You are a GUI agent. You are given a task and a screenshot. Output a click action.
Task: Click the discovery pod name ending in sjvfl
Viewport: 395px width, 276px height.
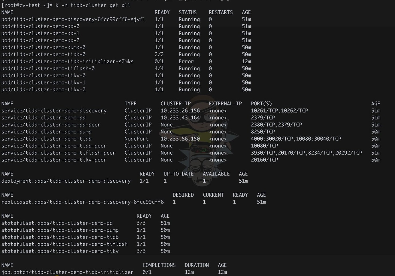click(x=73, y=19)
